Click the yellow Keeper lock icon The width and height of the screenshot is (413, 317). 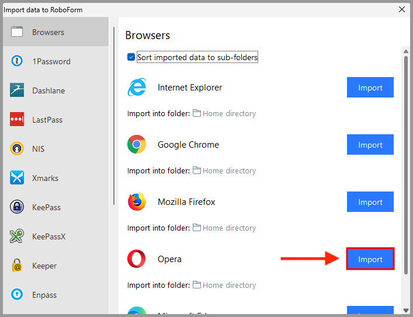coord(17,265)
